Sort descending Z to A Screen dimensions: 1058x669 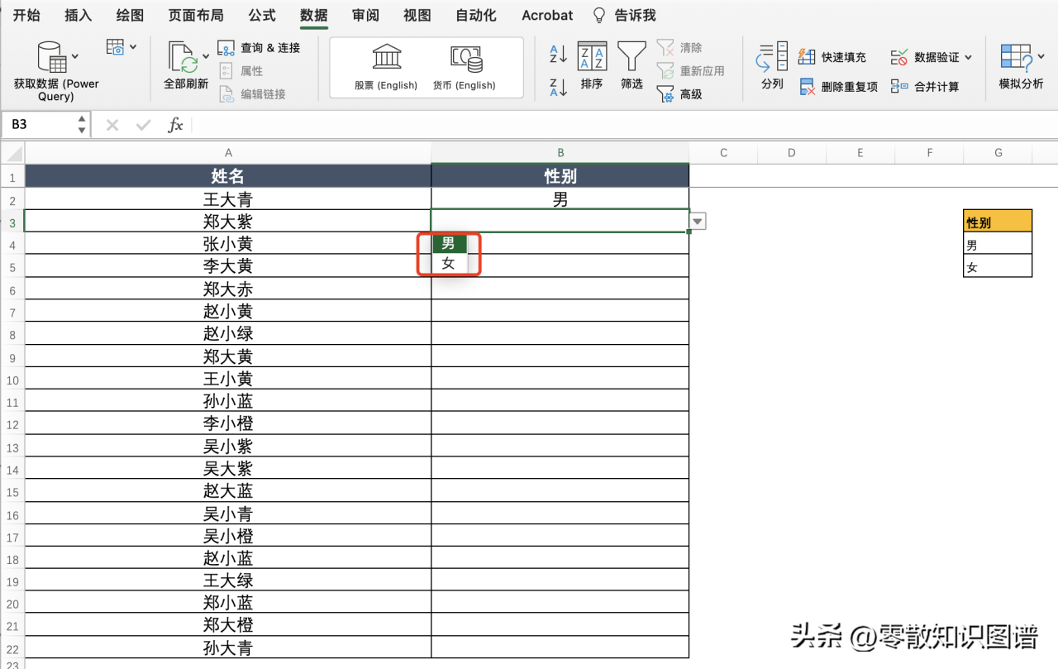(x=559, y=86)
